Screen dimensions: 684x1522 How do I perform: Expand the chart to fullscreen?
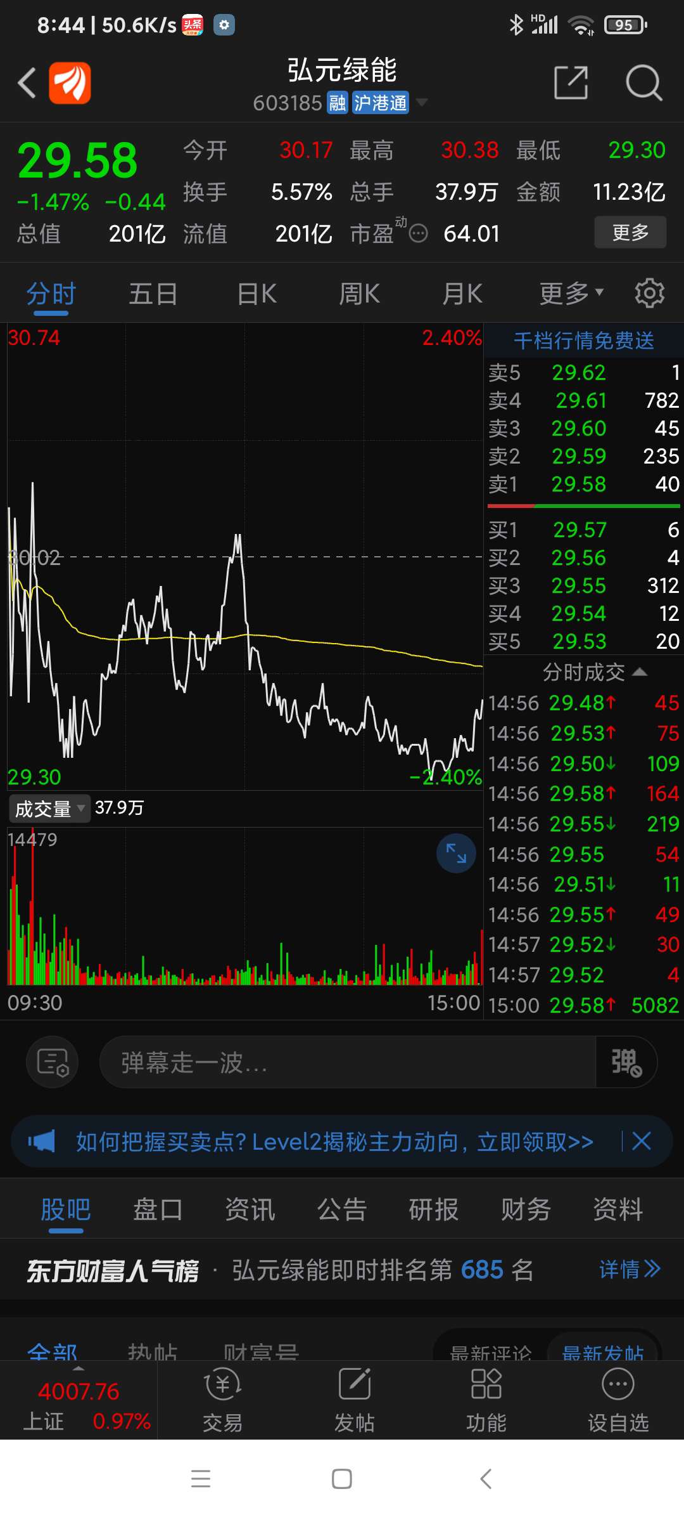pos(456,853)
